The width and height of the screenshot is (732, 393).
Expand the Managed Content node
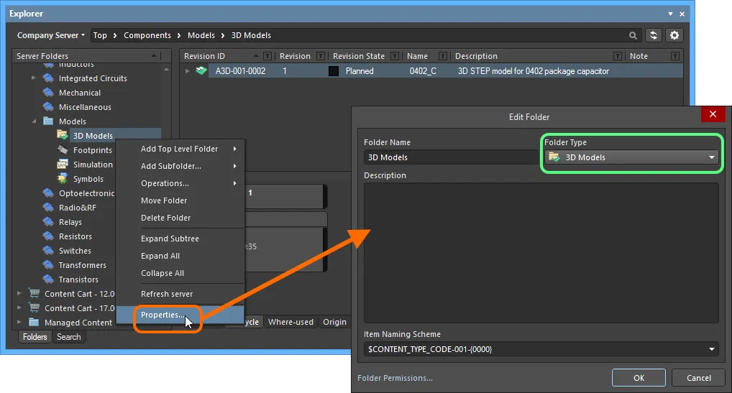point(19,322)
